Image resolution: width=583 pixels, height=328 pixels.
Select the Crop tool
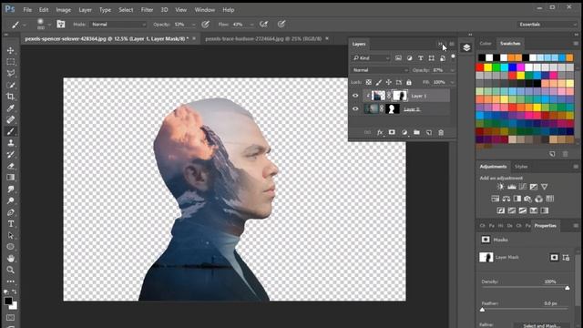pyautogui.click(x=10, y=97)
